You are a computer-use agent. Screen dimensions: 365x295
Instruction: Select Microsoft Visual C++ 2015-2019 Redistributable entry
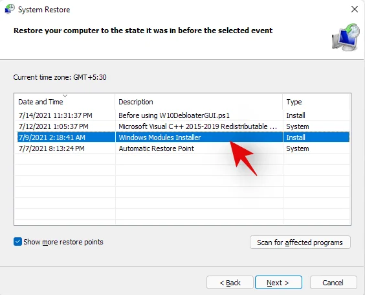click(197, 126)
